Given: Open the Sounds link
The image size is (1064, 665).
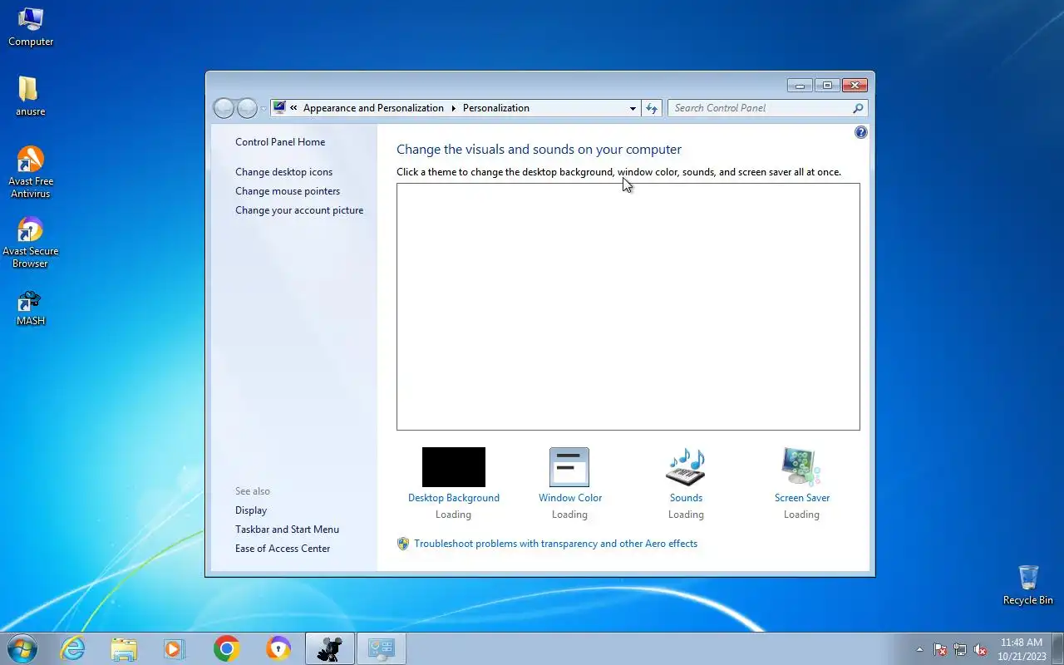Looking at the screenshot, I should click(x=686, y=498).
